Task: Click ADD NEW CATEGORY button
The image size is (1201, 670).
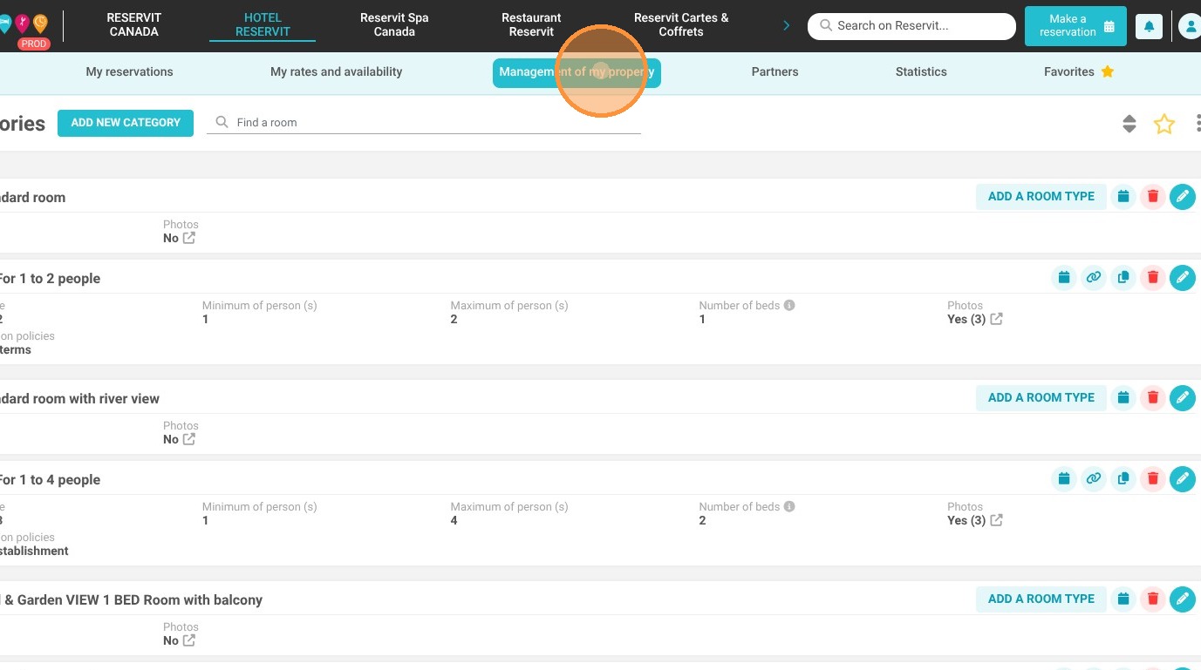Action: [x=126, y=123]
